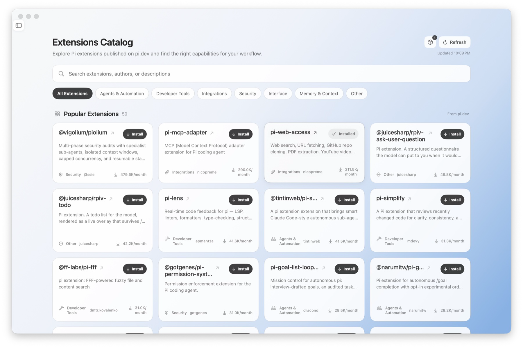Image resolution: width=523 pixels, height=348 pixels.
Task: Choose the Other category chip
Action: click(x=357, y=93)
